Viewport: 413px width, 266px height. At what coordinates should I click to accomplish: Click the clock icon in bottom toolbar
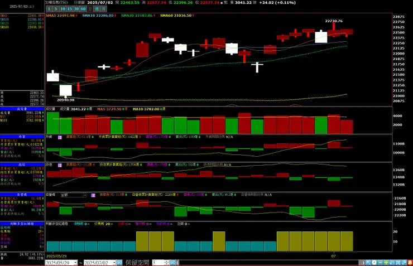(374, 263)
